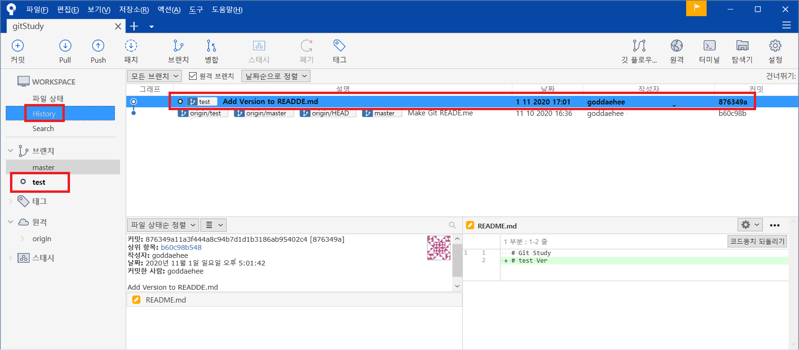Image resolution: width=799 pixels, height=350 pixels.
Task: Open the Terminal (터미널) toolbar icon
Action: [709, 46]
